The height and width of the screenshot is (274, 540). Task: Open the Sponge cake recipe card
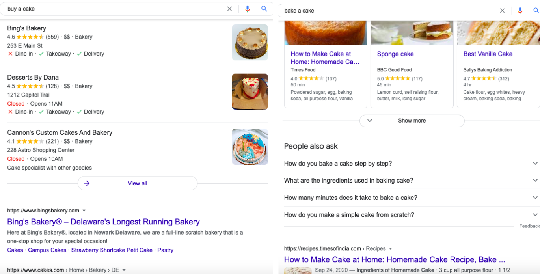click(395, 54)
